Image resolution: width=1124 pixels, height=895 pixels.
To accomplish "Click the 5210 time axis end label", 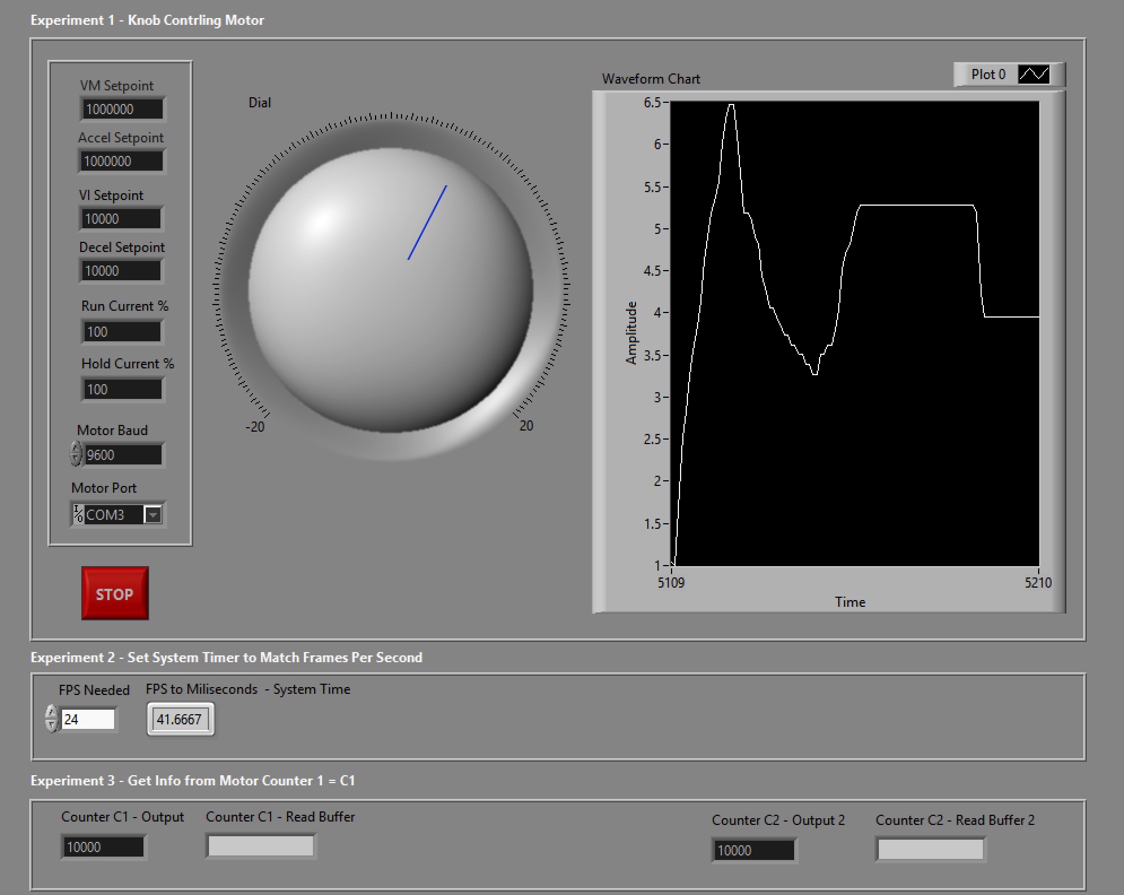I will coord(1038,583).
